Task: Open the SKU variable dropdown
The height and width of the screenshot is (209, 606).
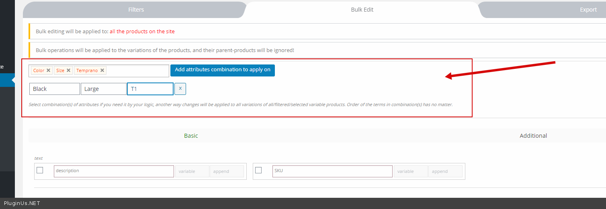Action: pyautogui.click(x=411, y=171)
